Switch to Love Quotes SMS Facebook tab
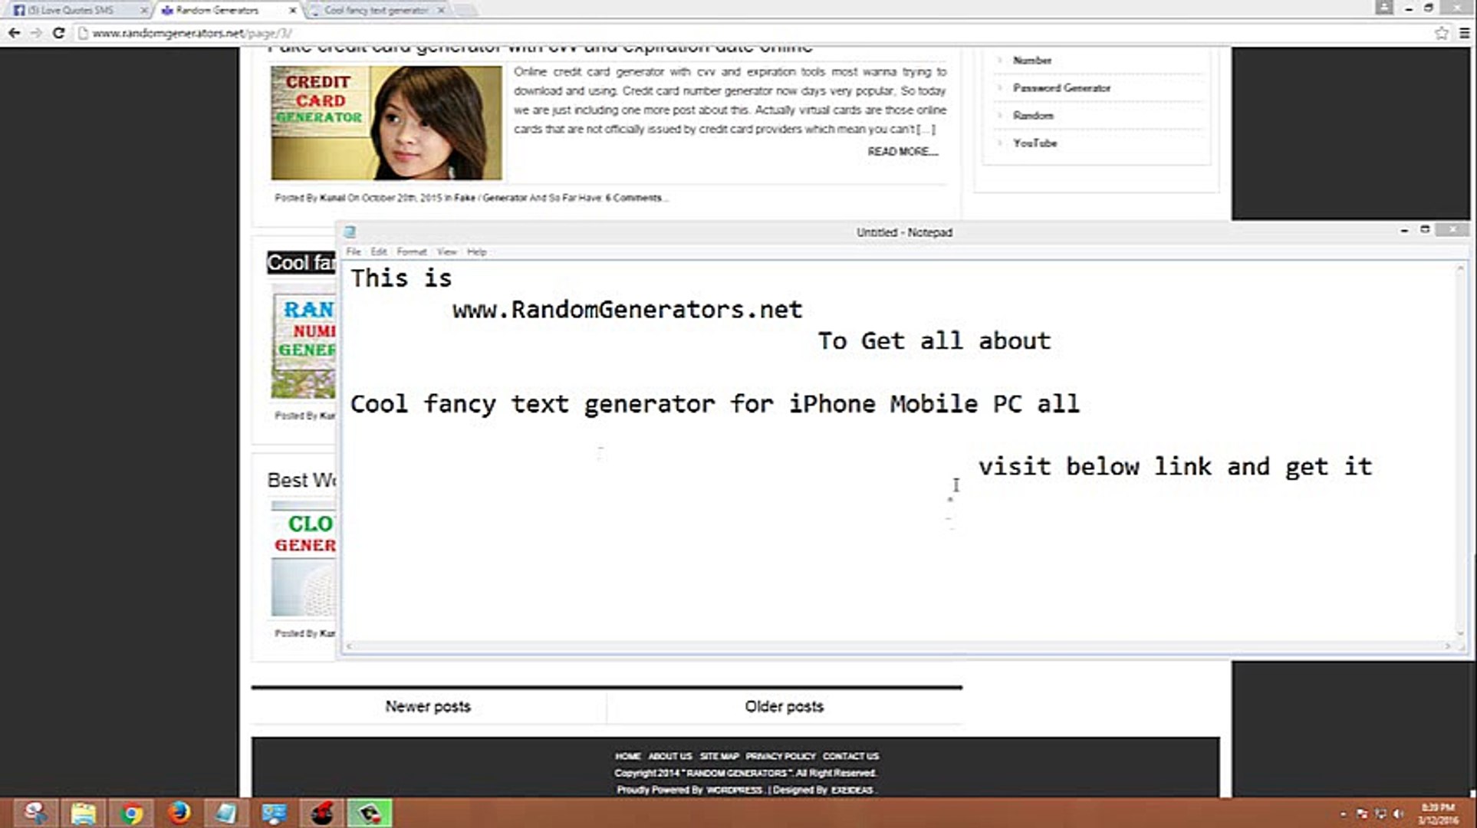Viewport: 1477px width, 828px height. tap(71, 10)
